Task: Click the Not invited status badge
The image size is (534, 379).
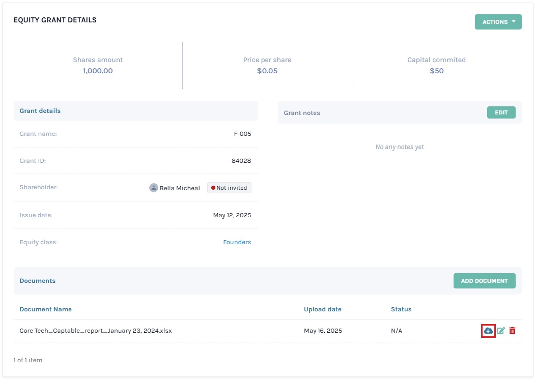Action: click(229, 188)
